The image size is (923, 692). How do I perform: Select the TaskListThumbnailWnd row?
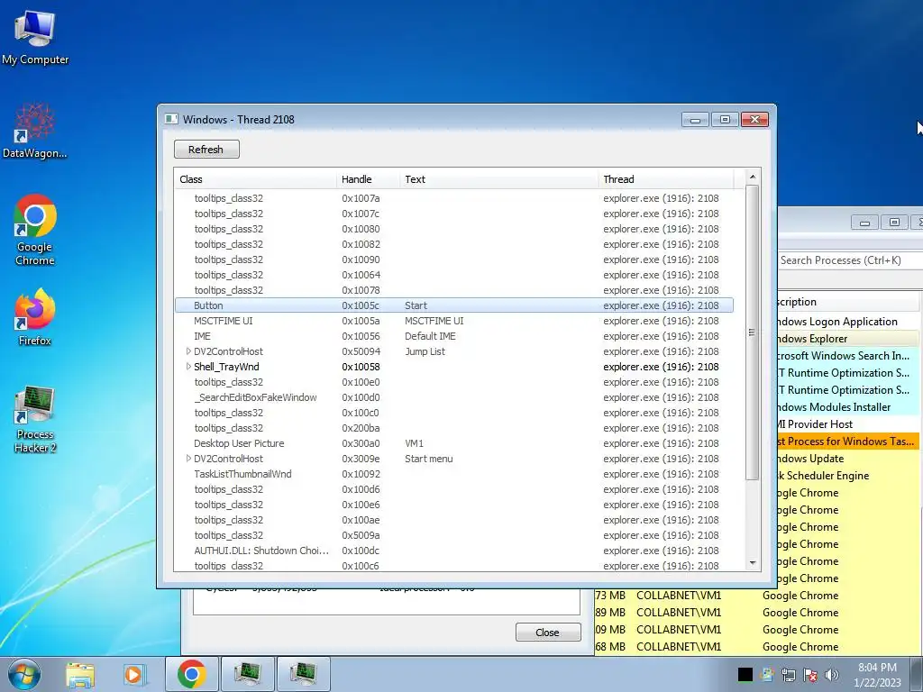[x=454, y=474]
